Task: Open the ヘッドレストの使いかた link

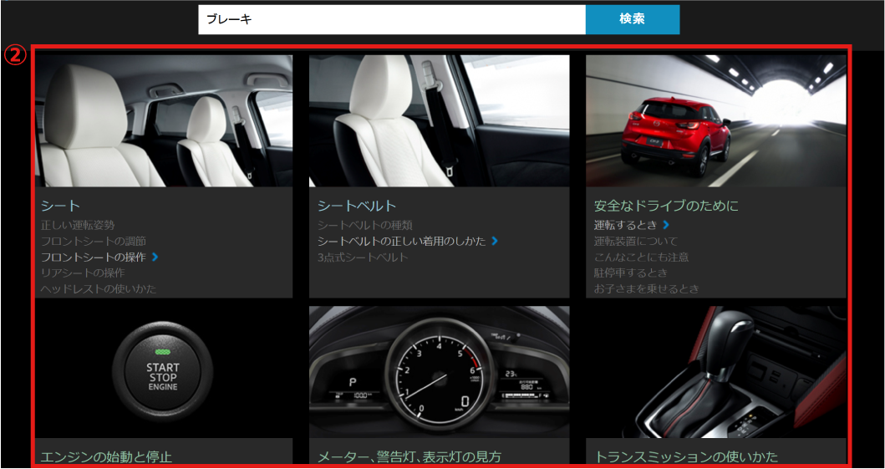Action: pos(99,288)
